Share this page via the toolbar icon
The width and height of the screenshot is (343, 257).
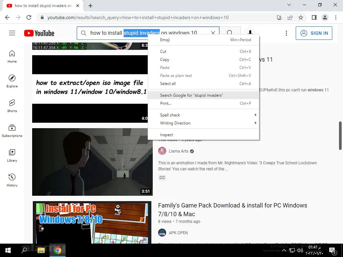click(290, 17)
